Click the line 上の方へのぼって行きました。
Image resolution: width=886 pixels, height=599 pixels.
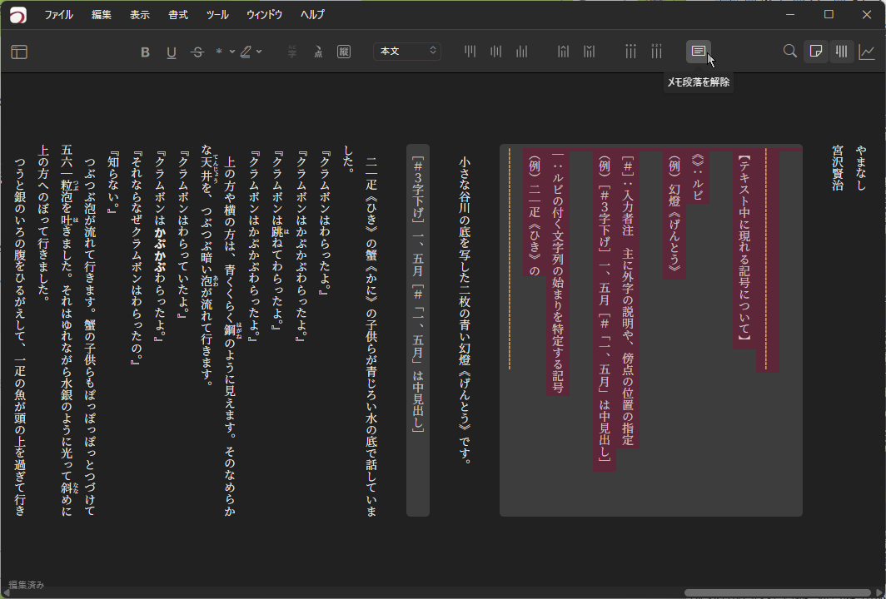pyautogui.click(x=43, y=223)
